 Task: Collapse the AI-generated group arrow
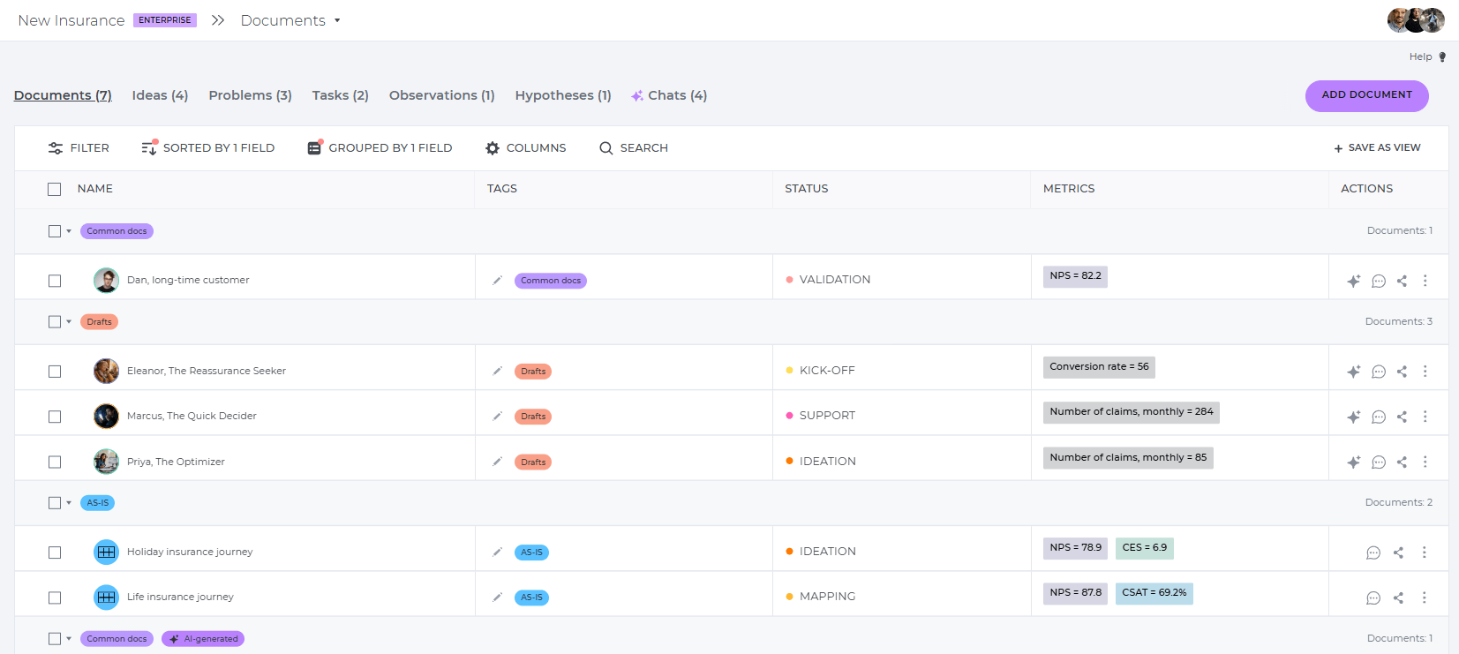pyautogui.click(x=69, y=639)
